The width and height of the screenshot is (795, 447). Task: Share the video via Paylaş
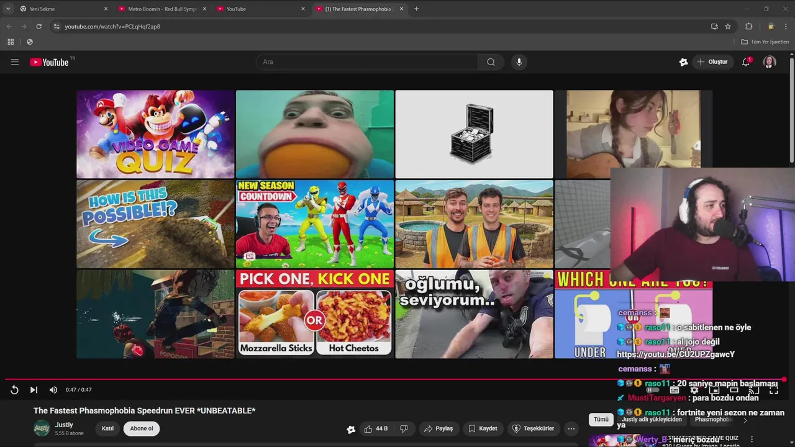[x=438, y=428]
